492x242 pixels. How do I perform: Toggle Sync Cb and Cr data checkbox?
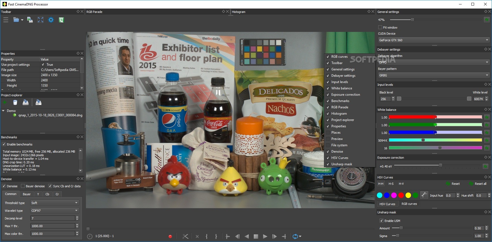pyautogui.click(x=50, y=186)
